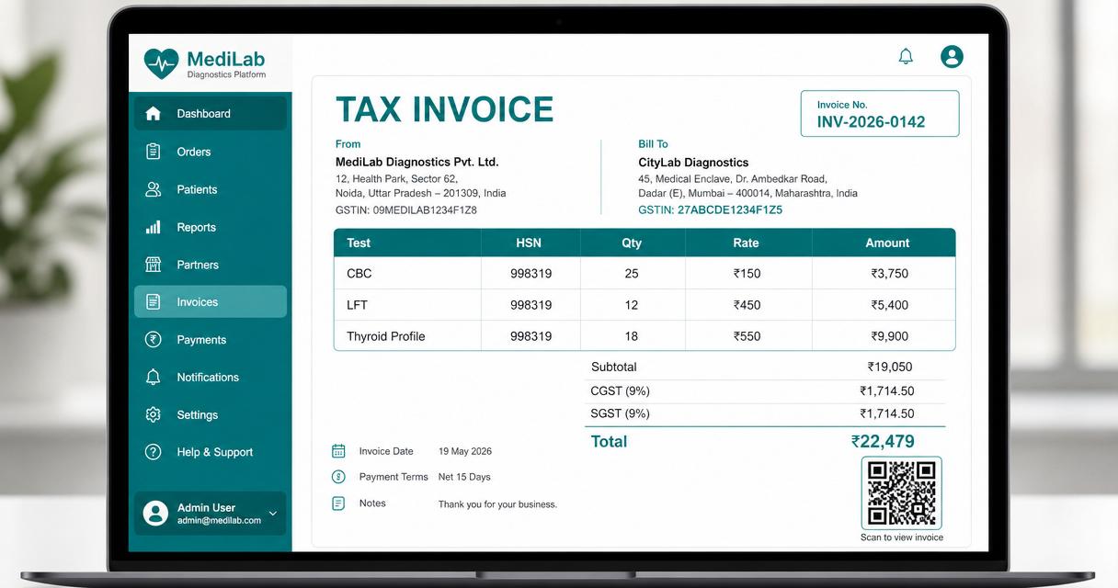The width and height of the screenshot is (1118, 588).
Task: Click the Help & Support question mark icon
Action: (x=154, y=452)
